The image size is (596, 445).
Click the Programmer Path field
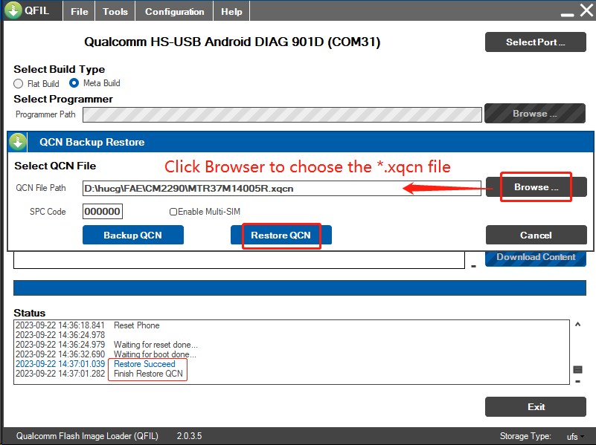click(283, 114)
